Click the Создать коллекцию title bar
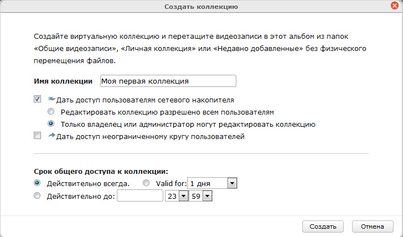 click(x=201, y=7)
